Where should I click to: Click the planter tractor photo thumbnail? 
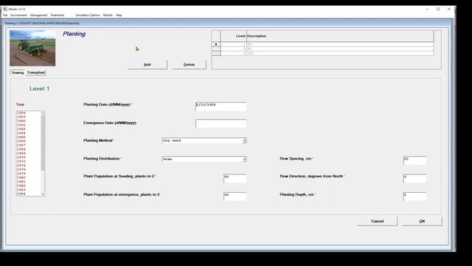point(32,48)
